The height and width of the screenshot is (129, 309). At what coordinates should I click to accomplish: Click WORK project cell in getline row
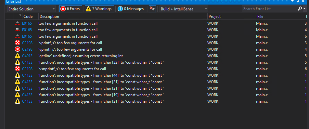pyautogui.click(x=213, y=56)
